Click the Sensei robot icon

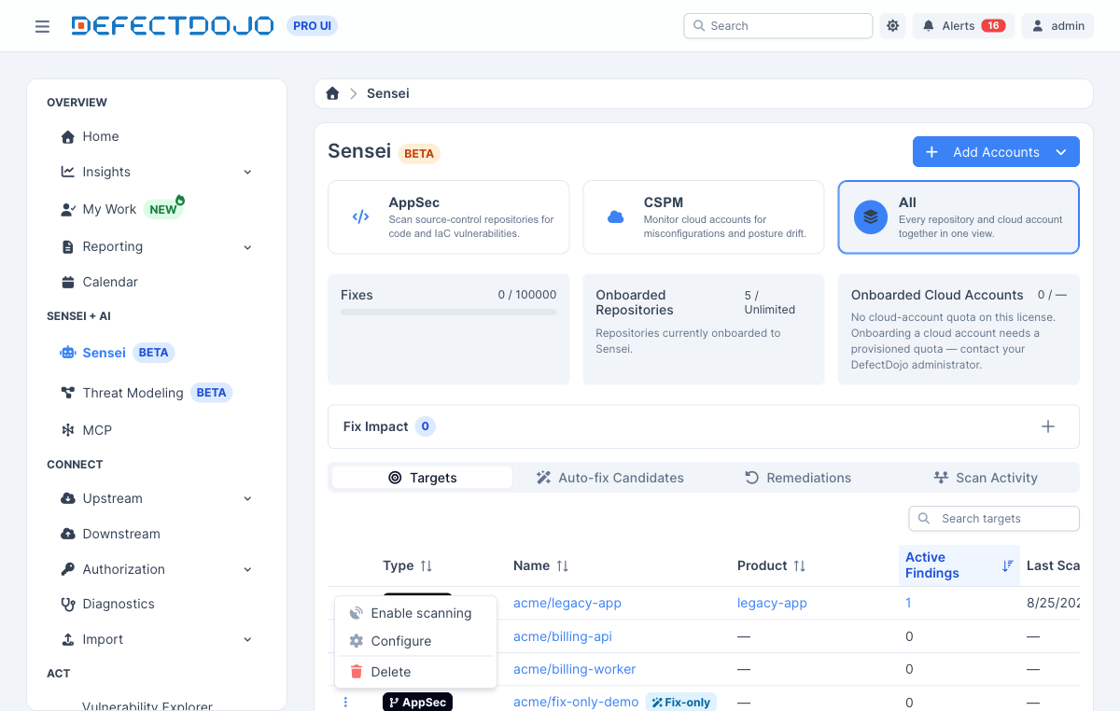[x=67, y=353]
